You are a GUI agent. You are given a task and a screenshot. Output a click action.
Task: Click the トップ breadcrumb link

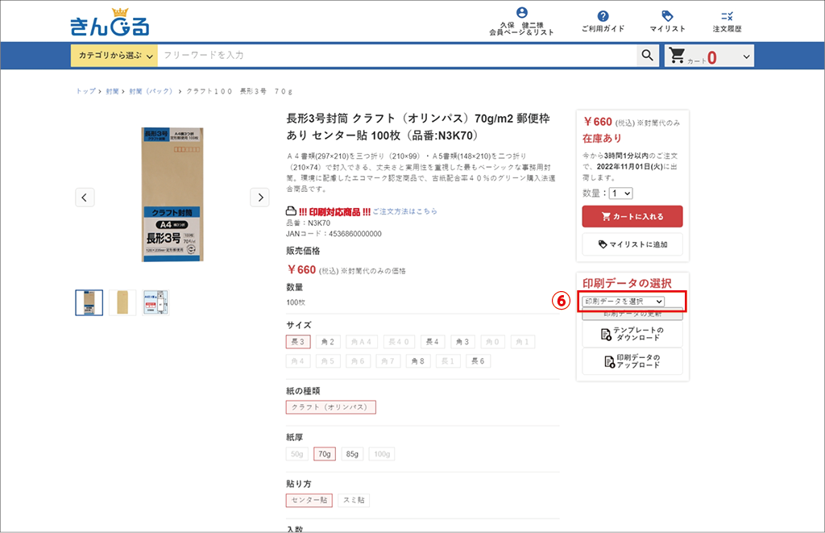tap(85, 92)
